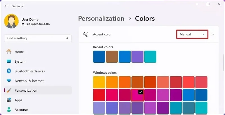Select the dark blue Windows color, second row
Viewport: 225px width, 115px height.
(x=201, y=95)
